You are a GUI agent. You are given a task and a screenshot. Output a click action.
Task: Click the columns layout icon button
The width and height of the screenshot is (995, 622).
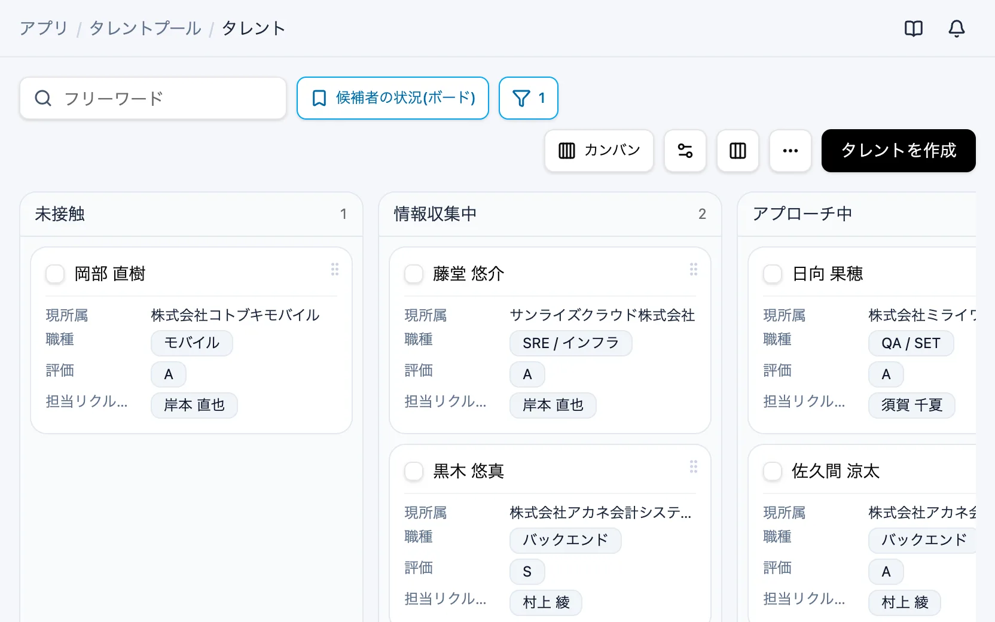click(x=738, y=151)
